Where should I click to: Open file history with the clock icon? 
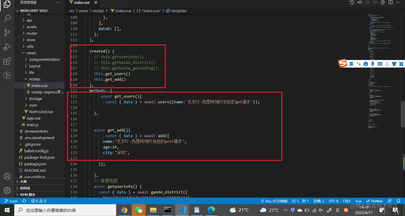tap(352, 2)
